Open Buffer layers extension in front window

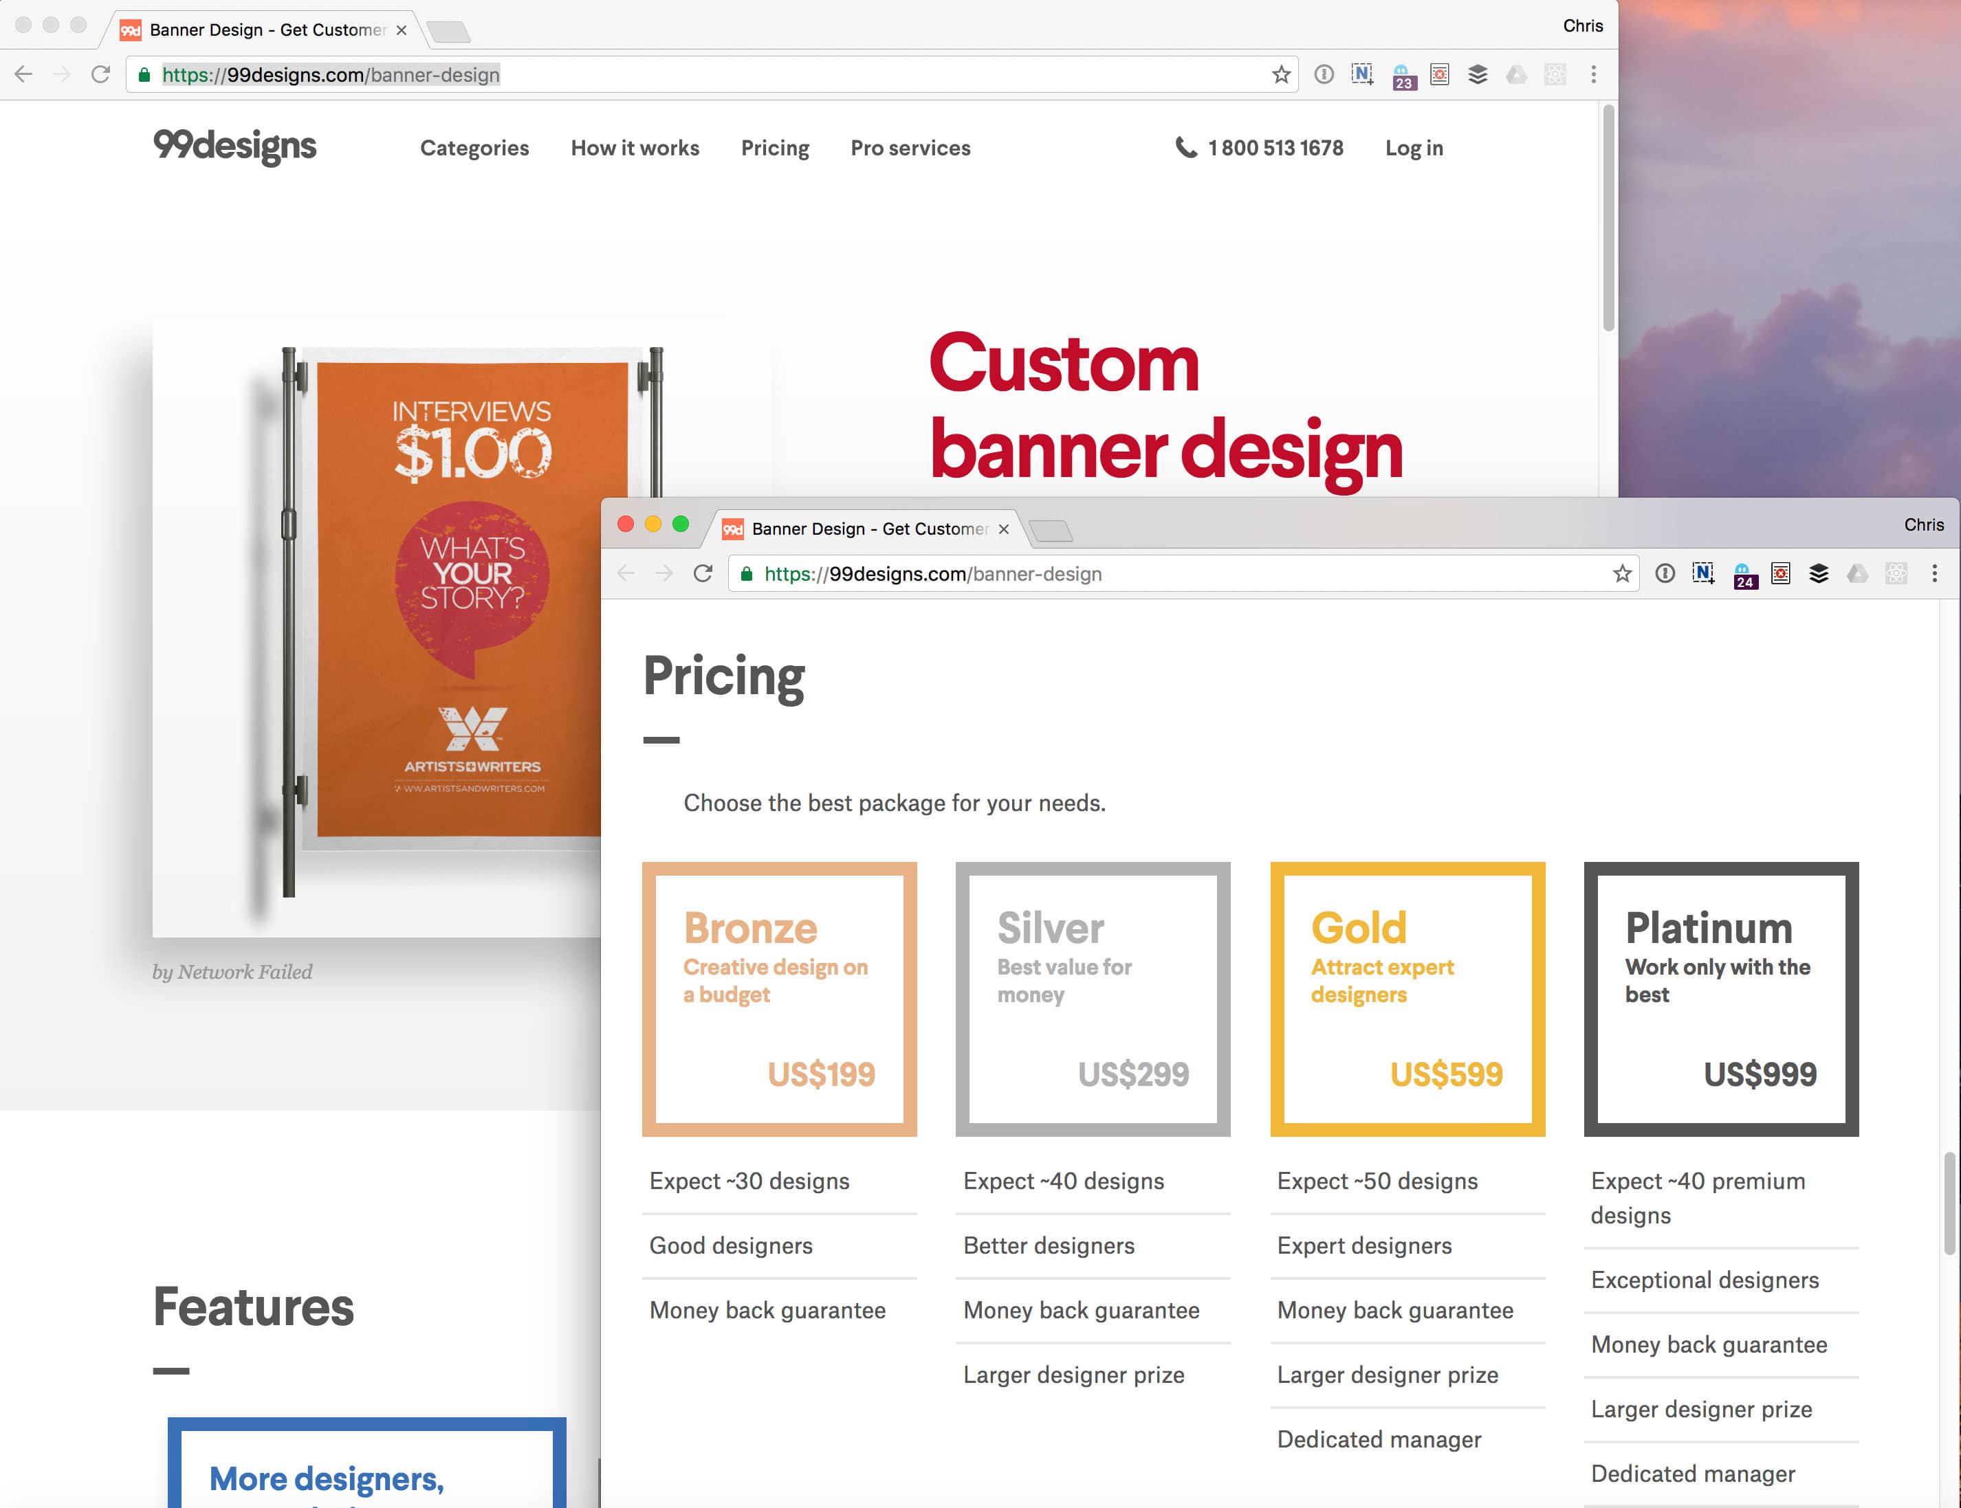tap(1818, 574)
